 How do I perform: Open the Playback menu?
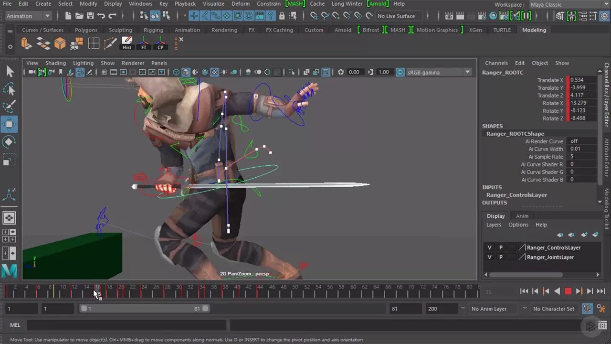point(185,4)
